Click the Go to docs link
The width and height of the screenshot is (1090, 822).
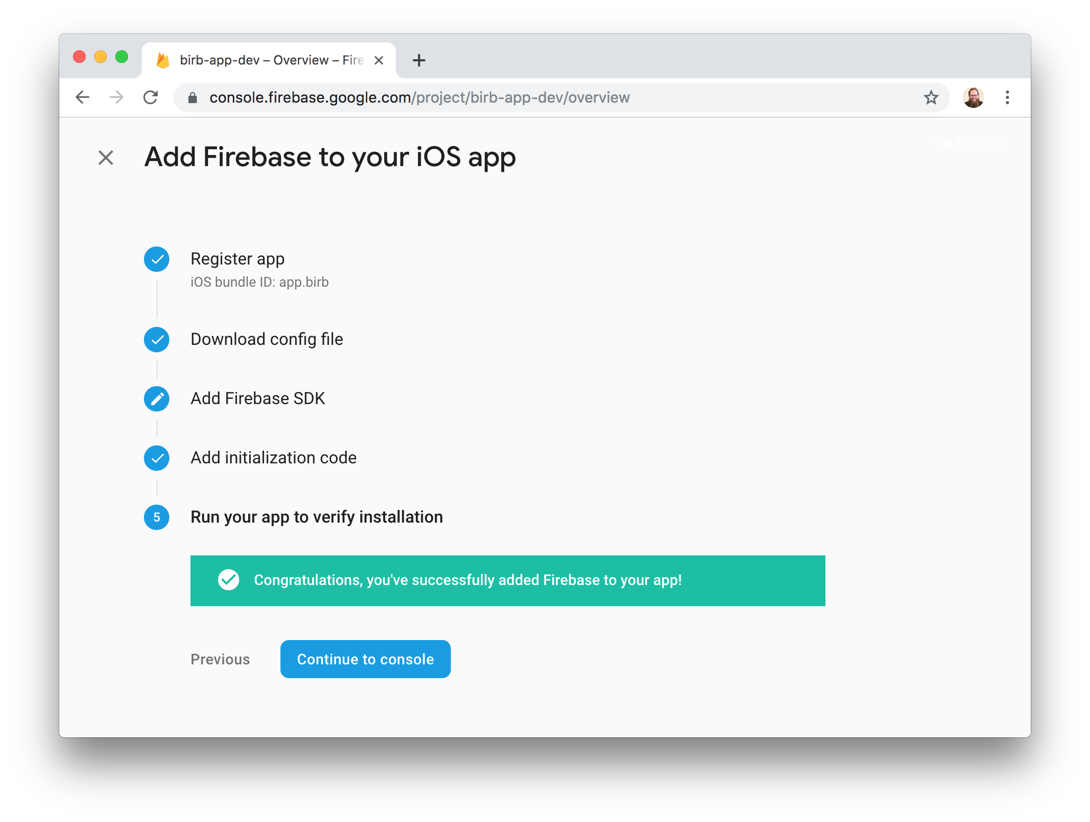click(x=969, y=143)
